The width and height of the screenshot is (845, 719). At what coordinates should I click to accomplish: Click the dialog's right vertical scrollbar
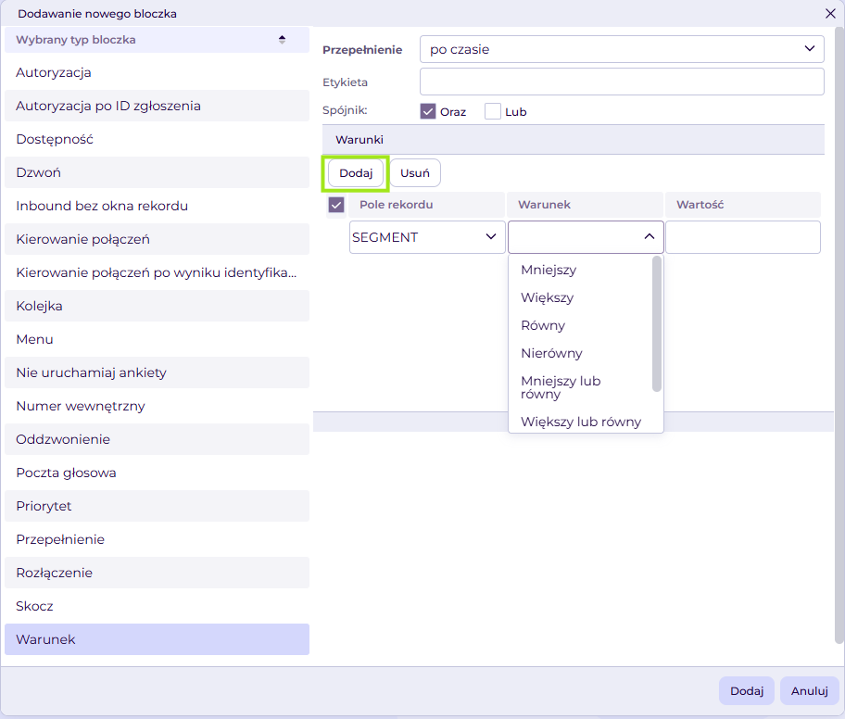[x=839, y=334]
